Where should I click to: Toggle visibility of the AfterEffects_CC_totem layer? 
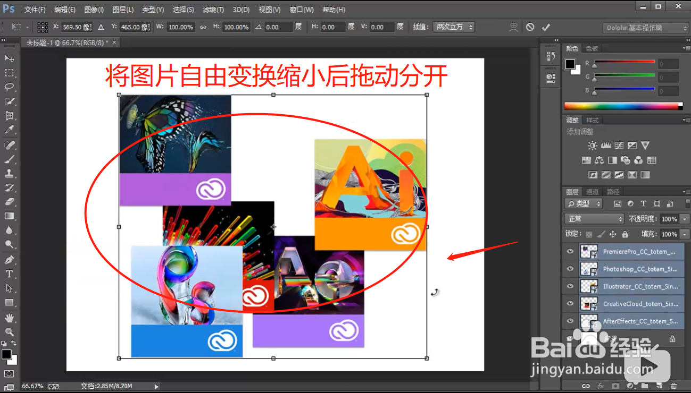[570, 321]
